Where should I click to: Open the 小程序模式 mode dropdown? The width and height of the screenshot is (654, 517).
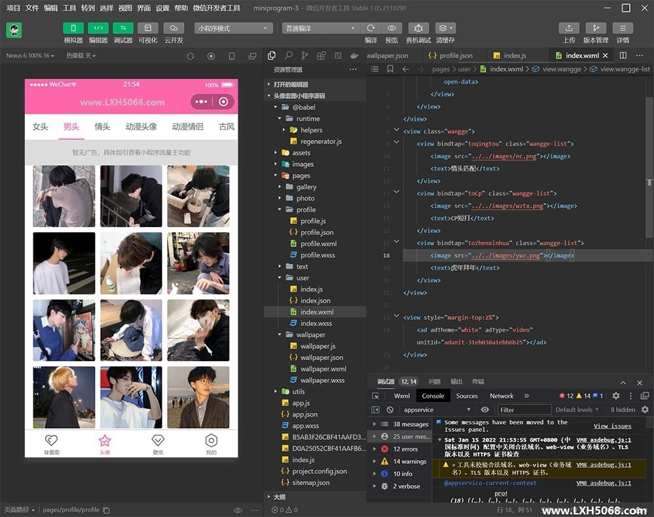point(233,28)
